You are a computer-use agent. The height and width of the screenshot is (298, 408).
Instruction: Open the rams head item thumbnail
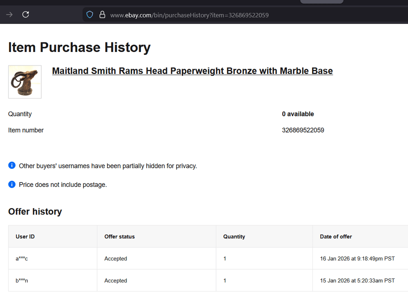tap(25, 82)
